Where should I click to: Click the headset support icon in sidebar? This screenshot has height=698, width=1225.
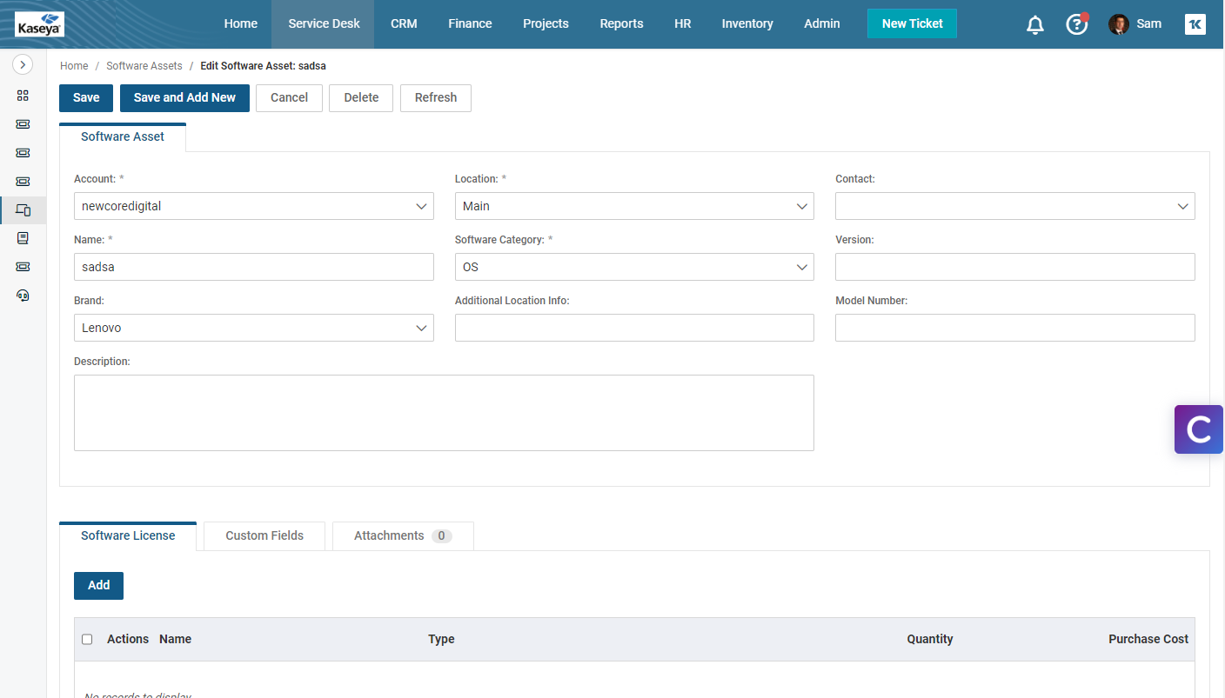point(23,295)
